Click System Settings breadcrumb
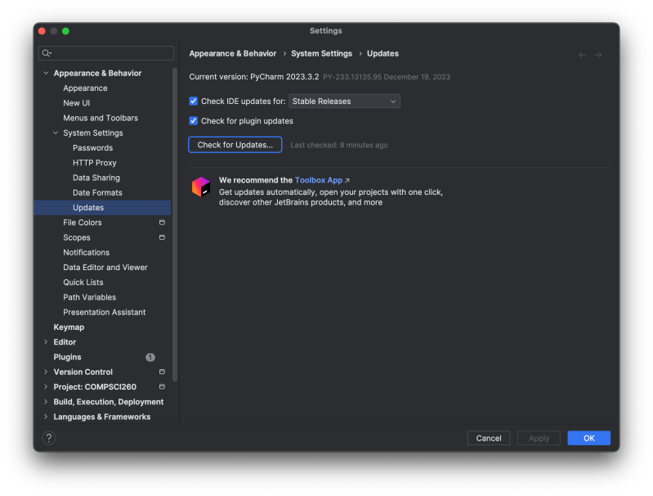 (321, 53)
